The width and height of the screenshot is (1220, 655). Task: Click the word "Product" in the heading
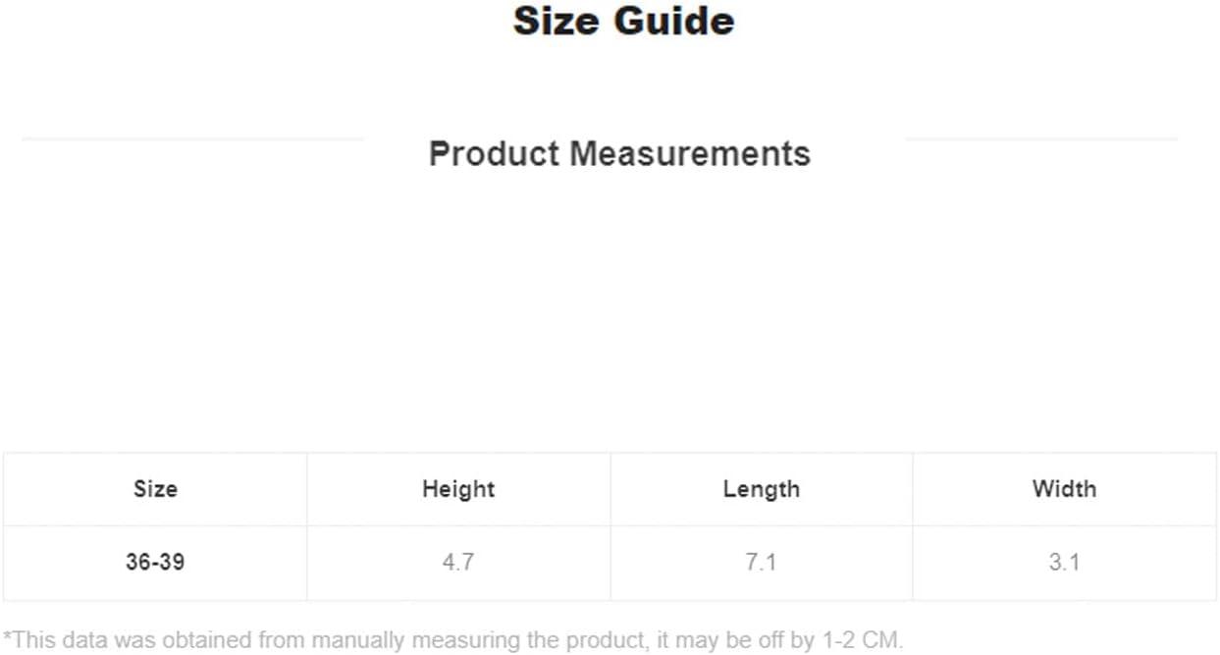coord(495,154)
